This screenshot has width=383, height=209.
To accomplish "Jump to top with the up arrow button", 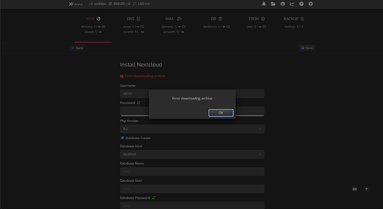I will [366, 189].
